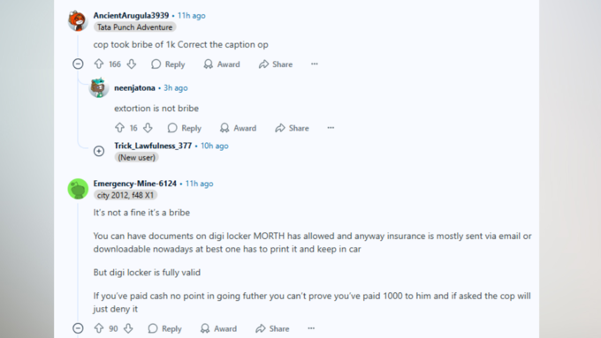Share Emergency-Mine-6124's comment
Screen dimensions: 601x338
pos(272,328)
